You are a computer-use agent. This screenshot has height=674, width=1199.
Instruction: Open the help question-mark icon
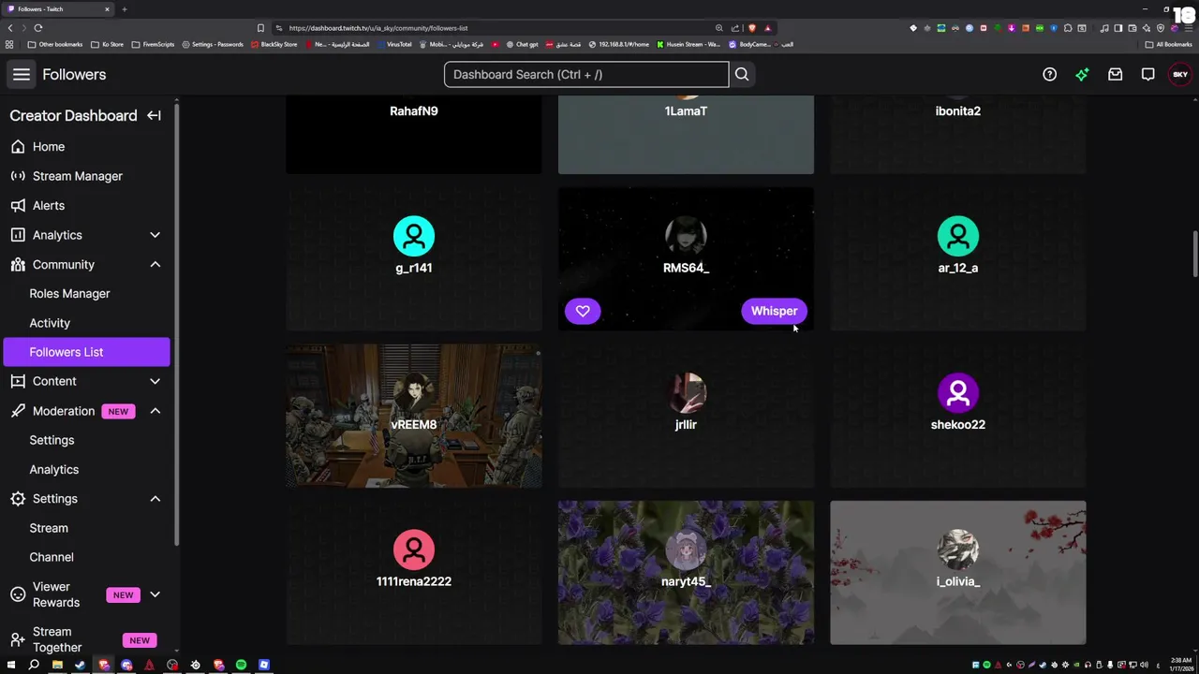tap(1049, 75)
